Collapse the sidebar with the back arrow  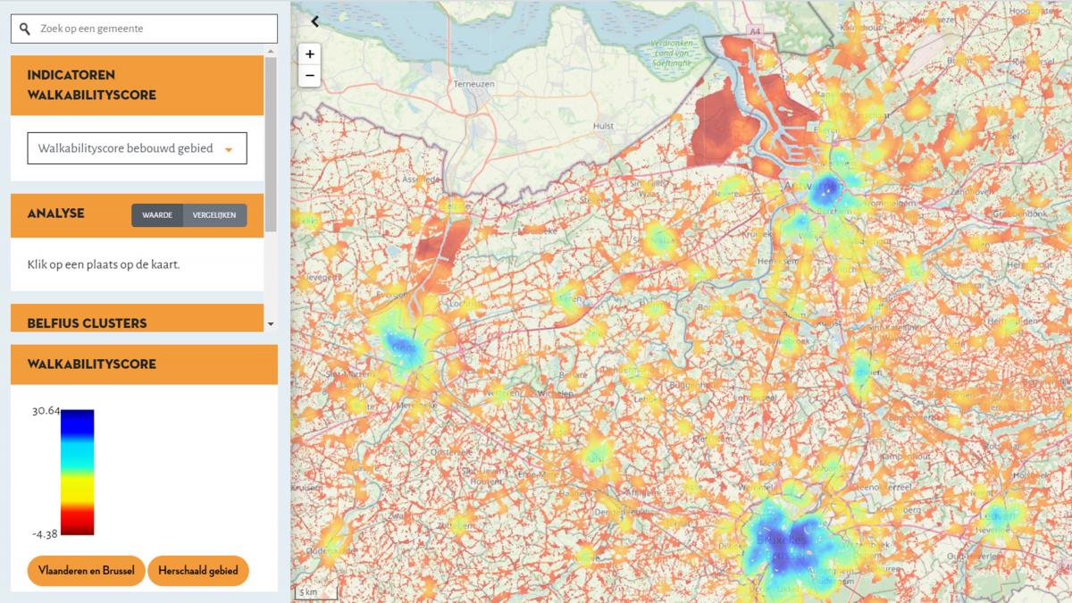pyautogui.click(x=314, y=21)
